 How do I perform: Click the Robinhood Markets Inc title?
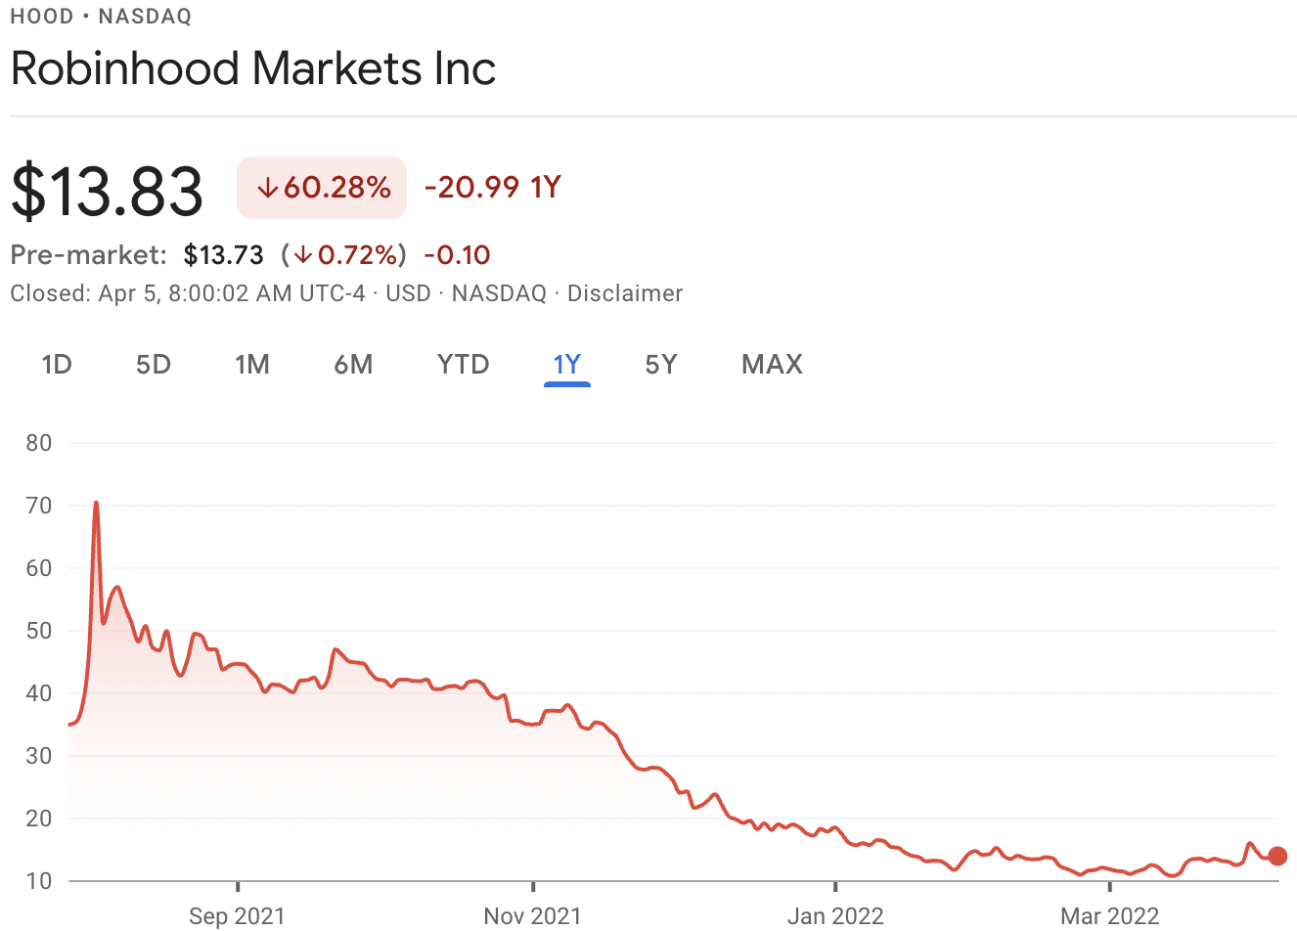pos(252,67)
